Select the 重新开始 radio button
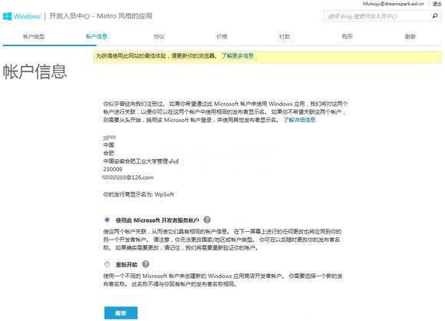Viewport: 445px width, 321px height. (107, 264)
